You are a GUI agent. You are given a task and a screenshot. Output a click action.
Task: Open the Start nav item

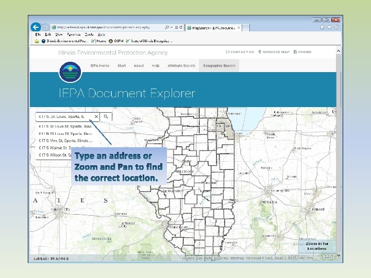[122, 66]
